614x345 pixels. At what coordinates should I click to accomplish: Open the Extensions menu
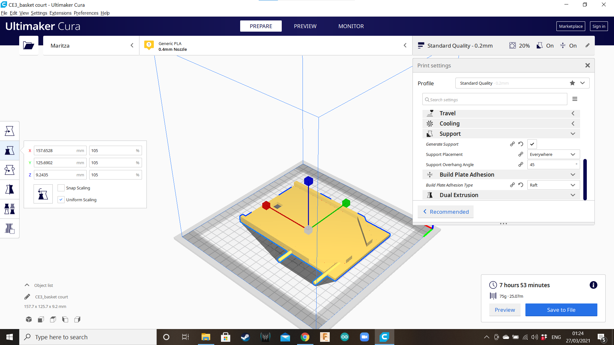pos(60,13)
